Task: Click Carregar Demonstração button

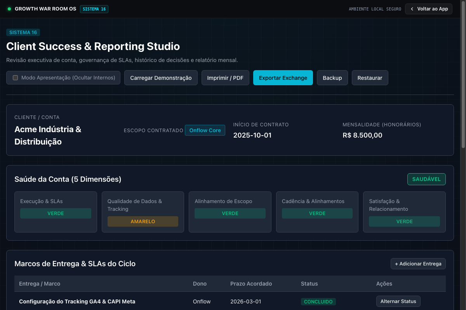Action: (x=161, y=77)
